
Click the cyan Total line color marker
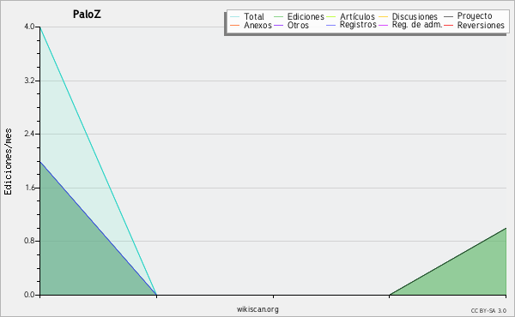click(x=235, y=17)
